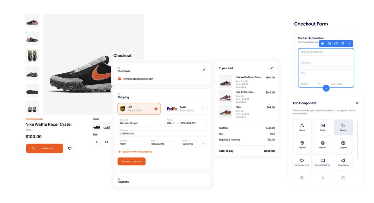Click Add different billing address link
The height and width of the screenshot is (203, 374).
[135, 152]
